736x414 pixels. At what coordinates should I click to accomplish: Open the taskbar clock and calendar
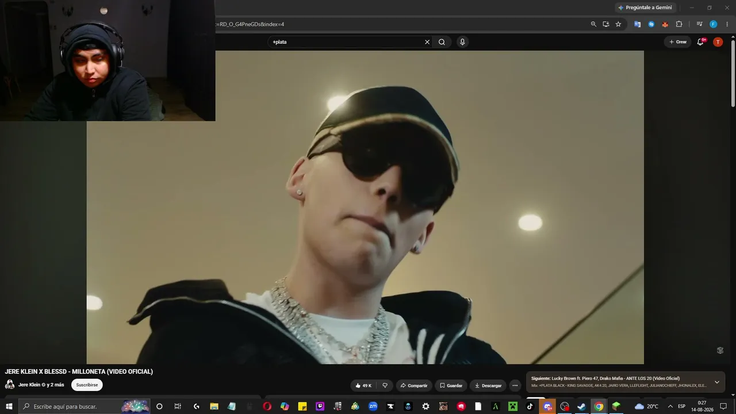tap(702, 407)
